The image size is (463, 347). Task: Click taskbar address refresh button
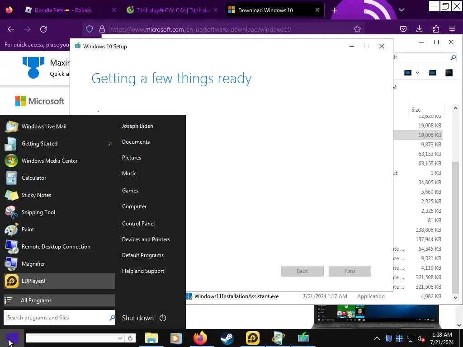pyautogui.click(x=130, y=338)
